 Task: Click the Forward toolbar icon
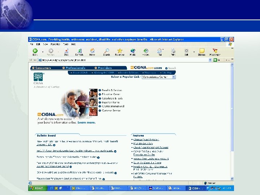[x=51, y=52]
